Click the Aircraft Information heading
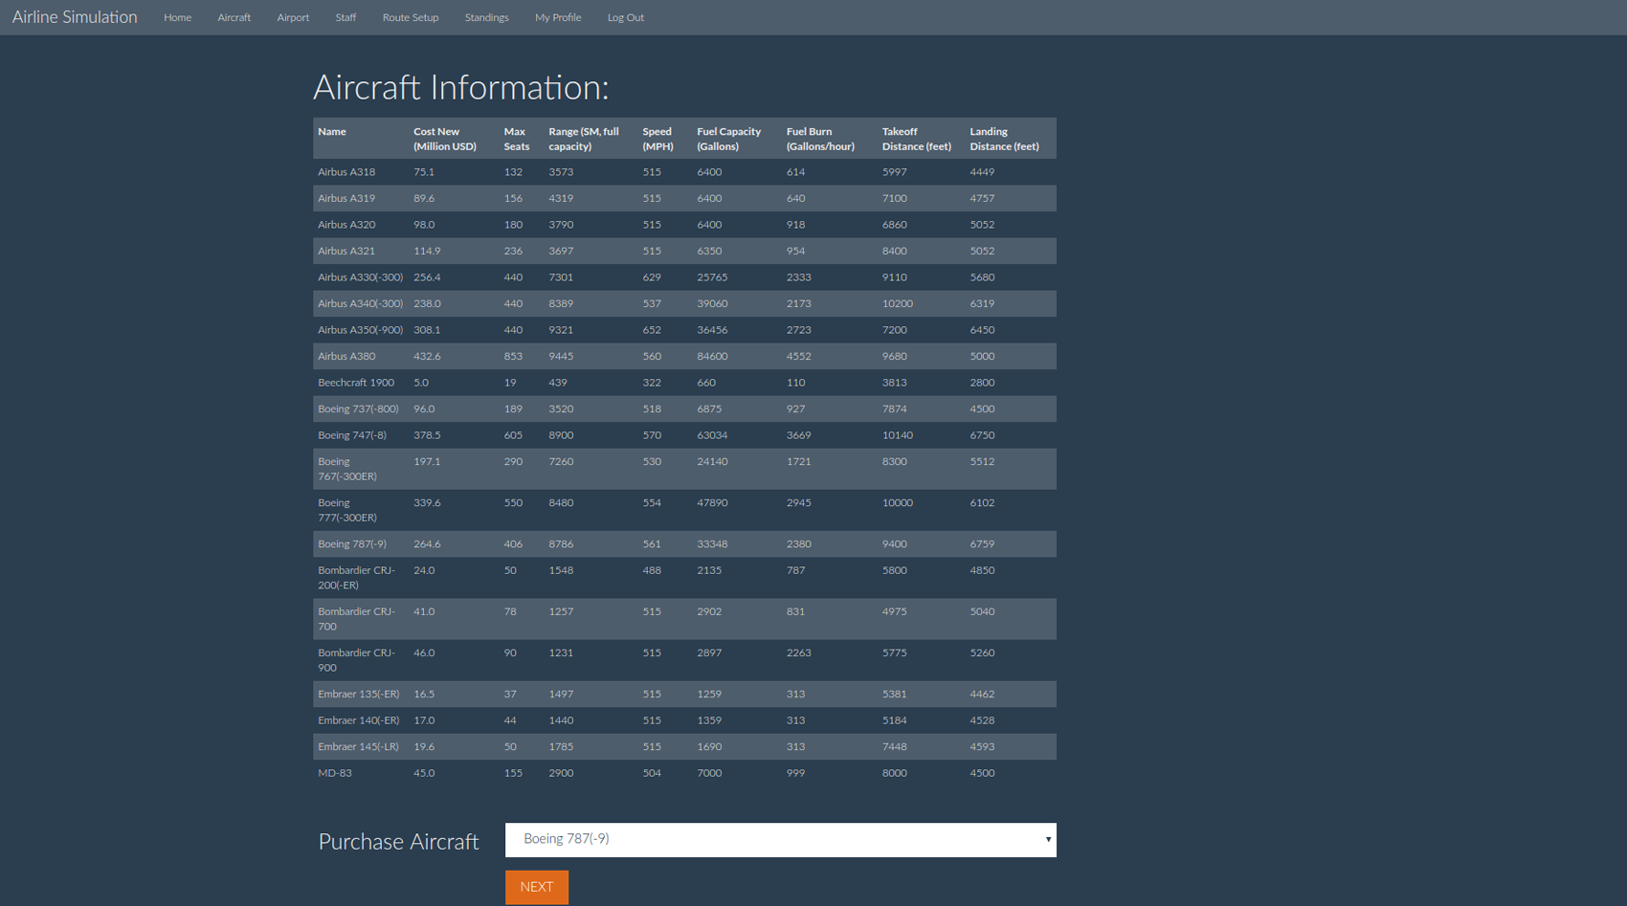Screen dimensions: 1627x906 coord(460,87)
